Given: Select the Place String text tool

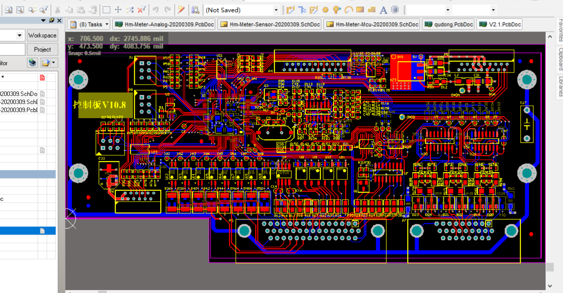Looking at the screenshot, I should 383,10.
